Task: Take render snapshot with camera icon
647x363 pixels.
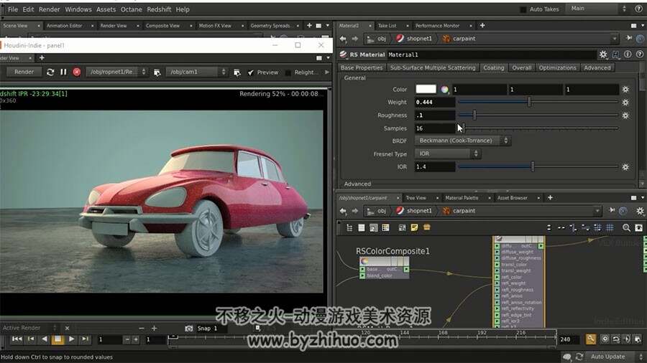Action: [189, 329]
